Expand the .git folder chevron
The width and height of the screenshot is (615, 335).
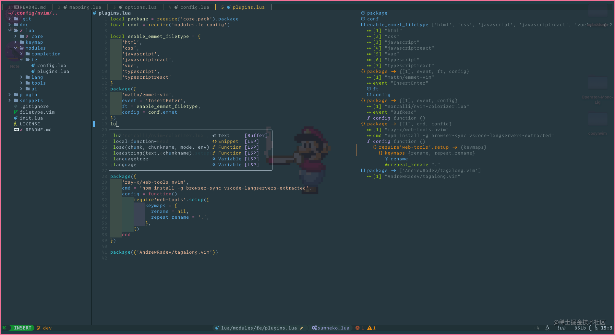[x=9, y=19]
